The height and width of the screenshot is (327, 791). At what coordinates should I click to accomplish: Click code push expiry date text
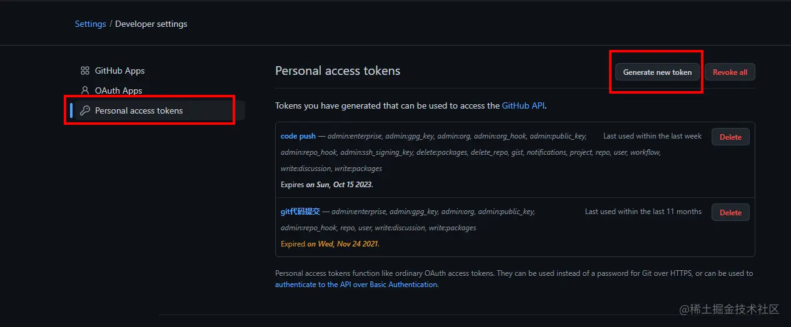click(x=339, y=185)
